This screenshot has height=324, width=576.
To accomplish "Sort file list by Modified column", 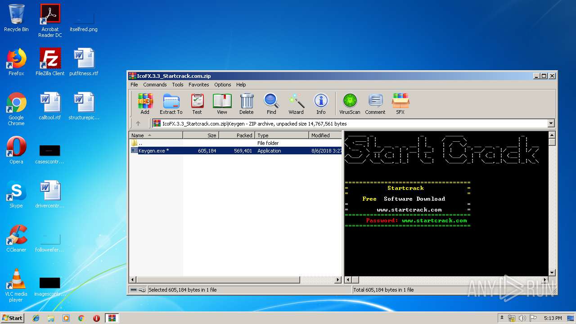I will coord(325,135).
